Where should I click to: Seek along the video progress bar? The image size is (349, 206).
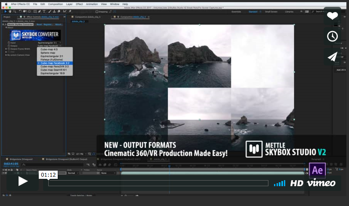tap(158, 183)
